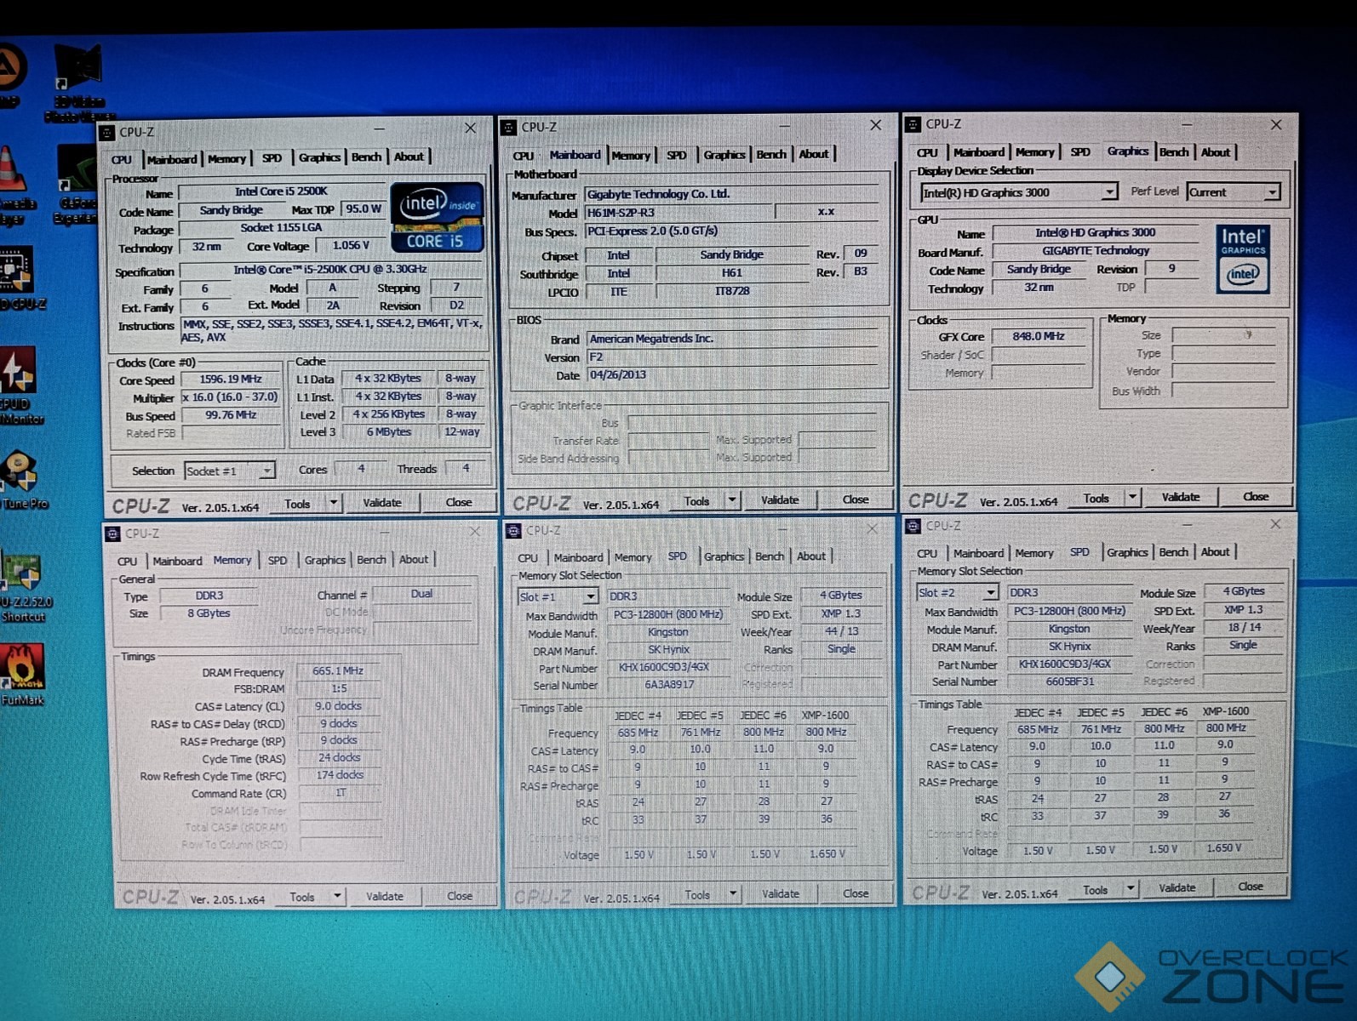Open the Perf Level Current dropdown
1357x1021 pixels.
tap(1272, 192)
